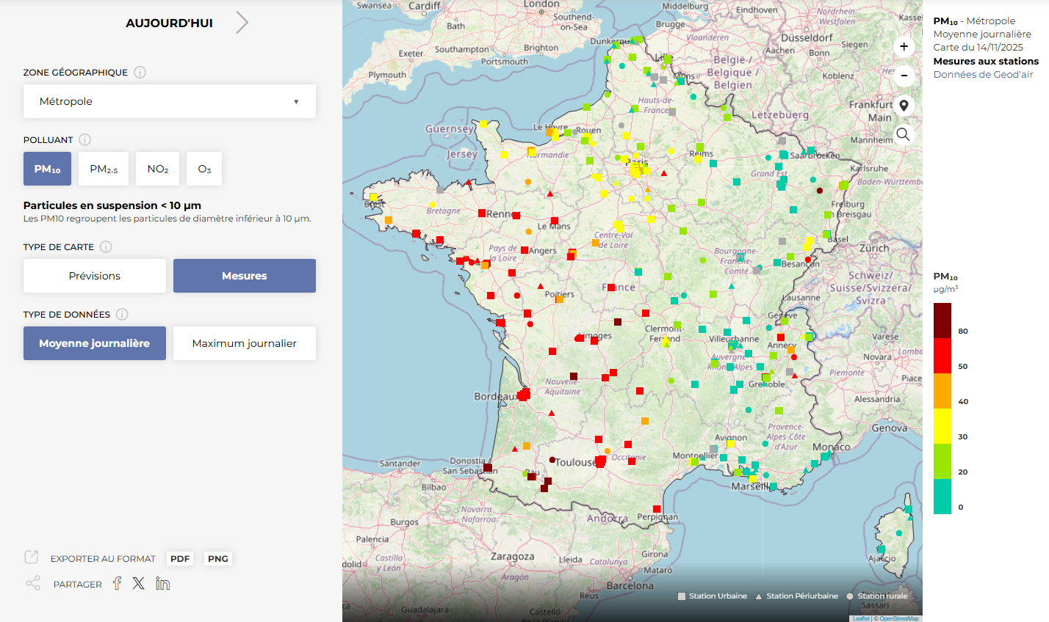Image resolution: width=1049 pixels, height=622 pixels.
Task: Click the map zoom in plus button
Action: 904,46
